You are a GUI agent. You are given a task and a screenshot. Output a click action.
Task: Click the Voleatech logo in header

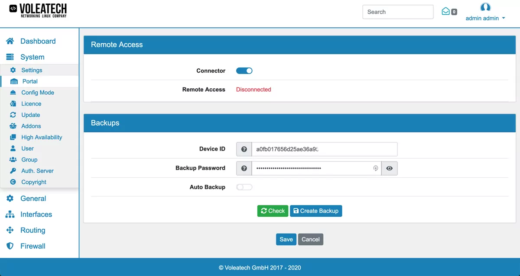pos(38,10)
